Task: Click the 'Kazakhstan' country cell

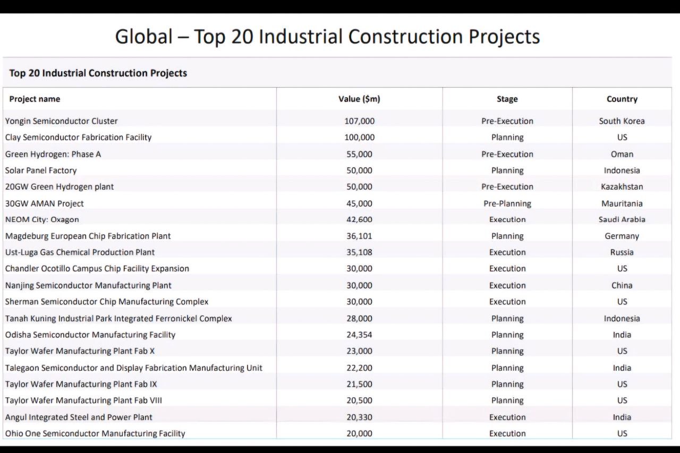Action: point(622,187)
